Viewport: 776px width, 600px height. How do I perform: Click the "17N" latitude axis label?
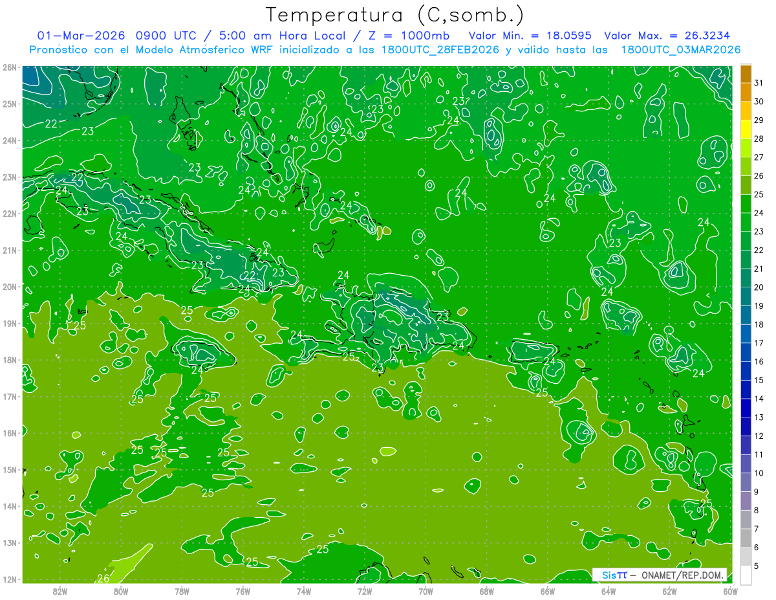pos(9,396)
